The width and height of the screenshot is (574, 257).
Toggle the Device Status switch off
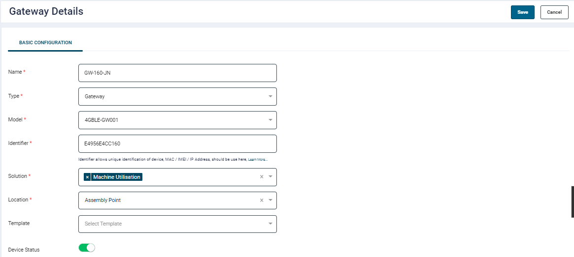(x=87, y=248)
